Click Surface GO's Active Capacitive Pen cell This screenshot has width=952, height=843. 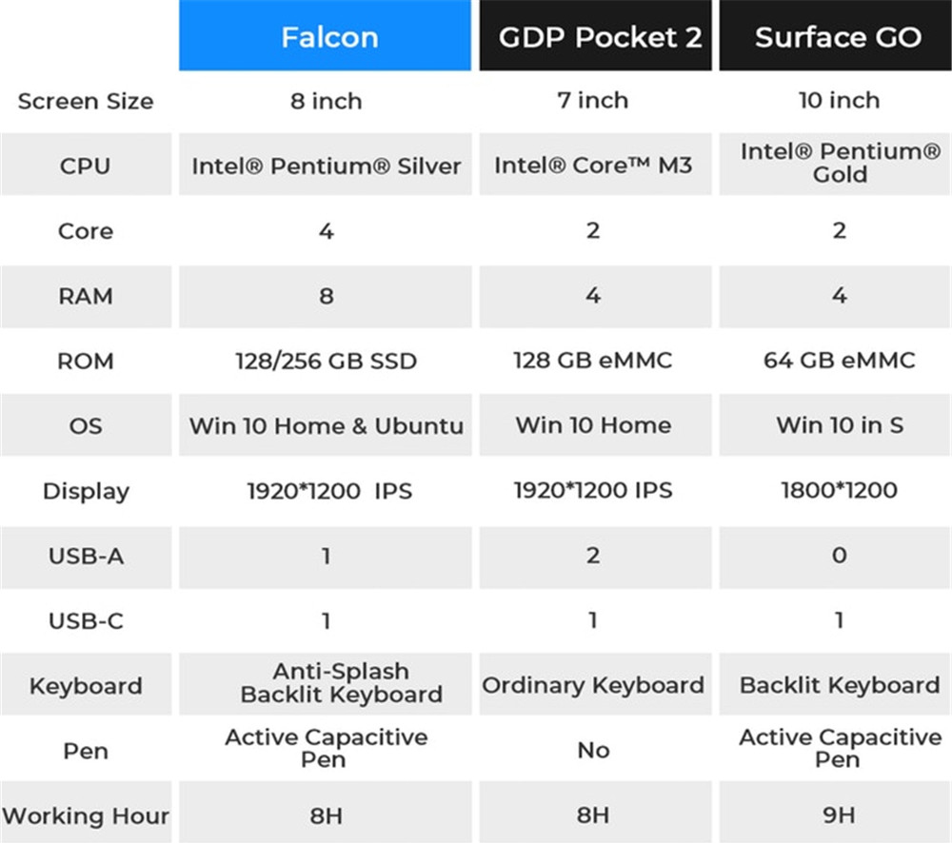pyautogui.click(x=839, y=748)
